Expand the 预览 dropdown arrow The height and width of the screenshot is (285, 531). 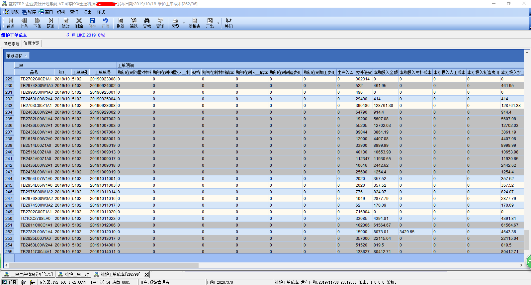tap(184, 23)
